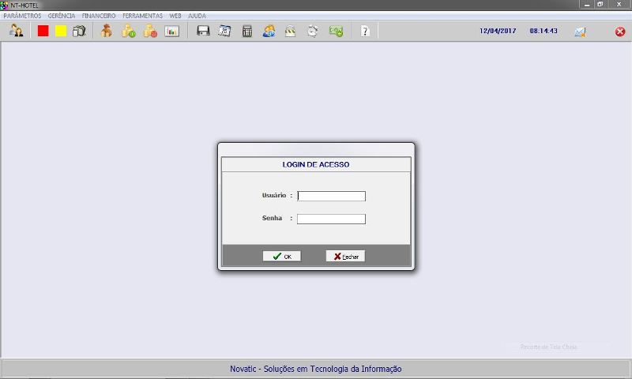
Task: Open the stacked documents icon
Action: click(79, 32)
